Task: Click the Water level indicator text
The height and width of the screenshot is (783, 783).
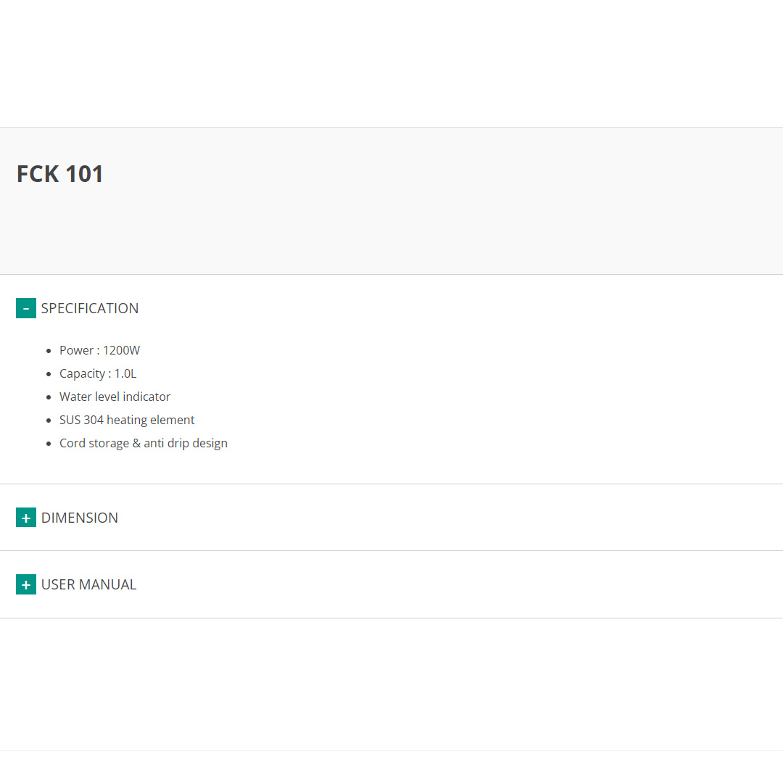Action: (115, 397)
